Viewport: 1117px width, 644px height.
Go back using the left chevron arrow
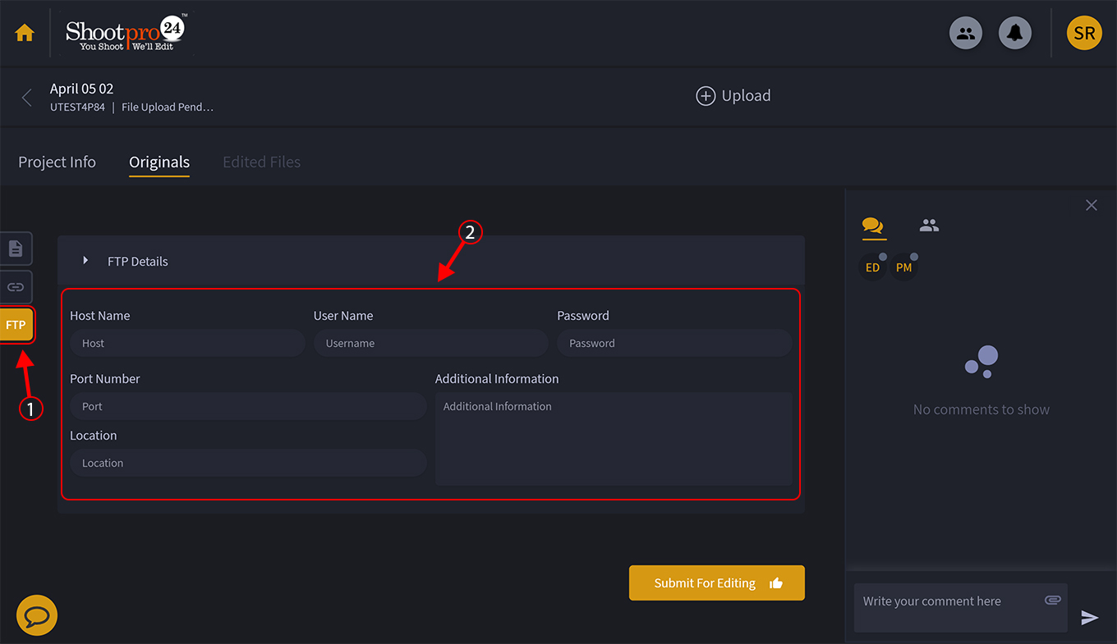point(27,98)
